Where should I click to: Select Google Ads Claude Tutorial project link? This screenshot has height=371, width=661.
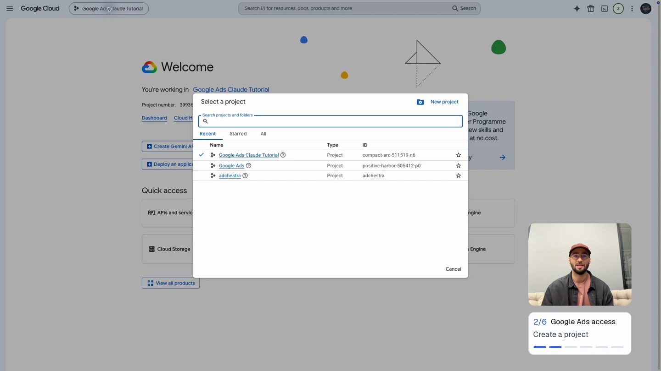coord(249,155)
